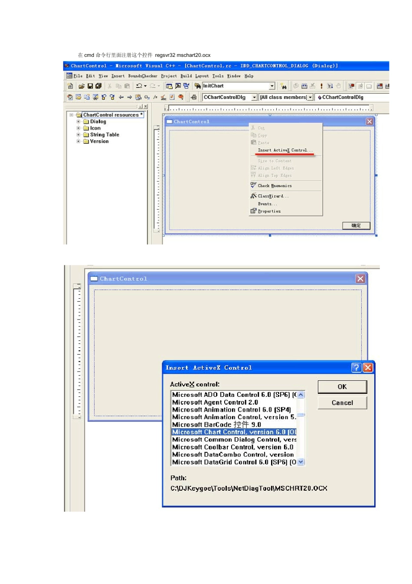Close the workspace pane with its X button
Screen dimensions: 412x584
pos(146,106)
